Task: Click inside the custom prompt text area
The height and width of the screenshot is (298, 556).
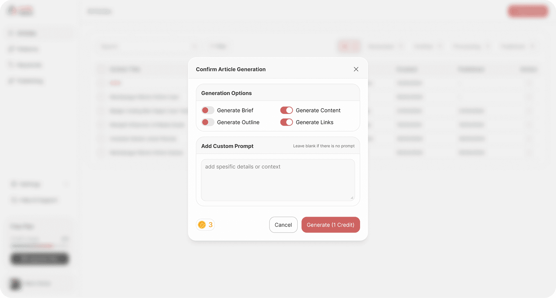Action: pos(278,180)
